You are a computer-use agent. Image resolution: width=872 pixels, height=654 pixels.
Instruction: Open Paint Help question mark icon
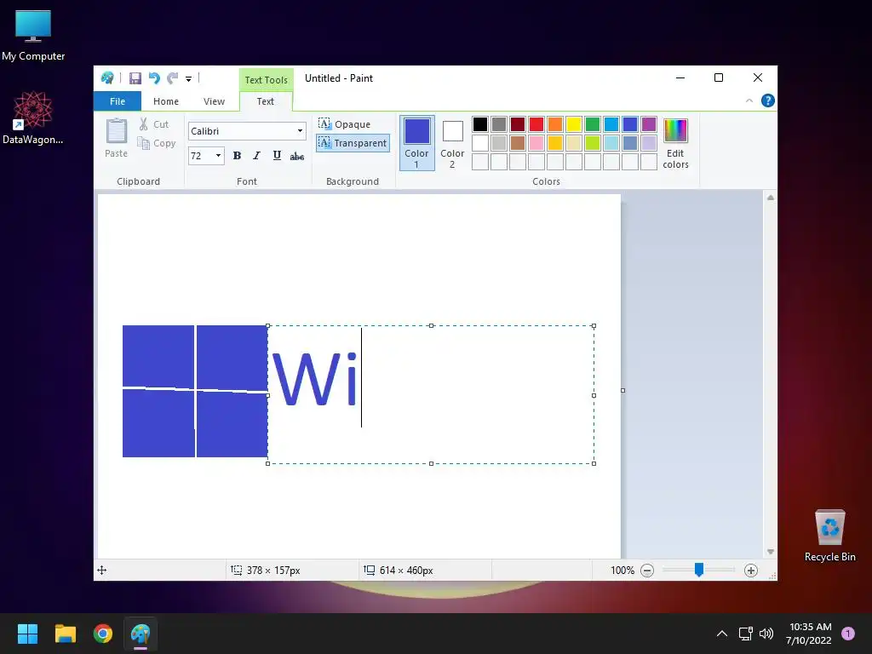click(x=767, y=100)
